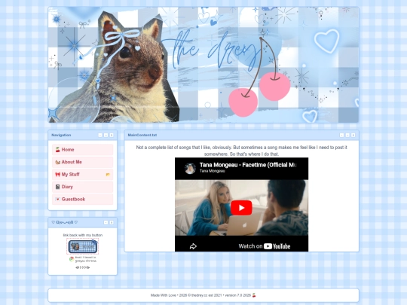Click the 'link back with my button' text

tap(83, 235)
